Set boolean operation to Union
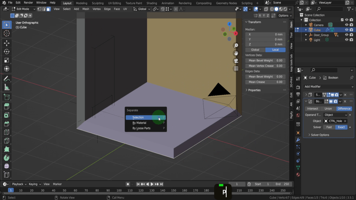Image resolution: width=356 pixels, height=200 pixels. pos(328,109)
